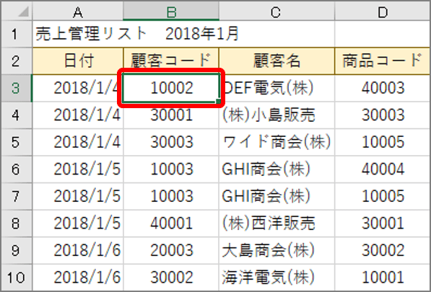This screenshot has height=292, width=431.
Task: Click the fill handle of selected cell
Action: (x=219, y=102)
